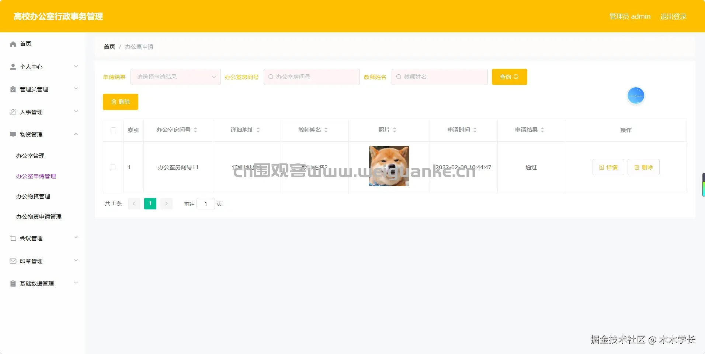The image size is (705, 354).
Task: Click 退出登录 link
Action: click(673, 17)
